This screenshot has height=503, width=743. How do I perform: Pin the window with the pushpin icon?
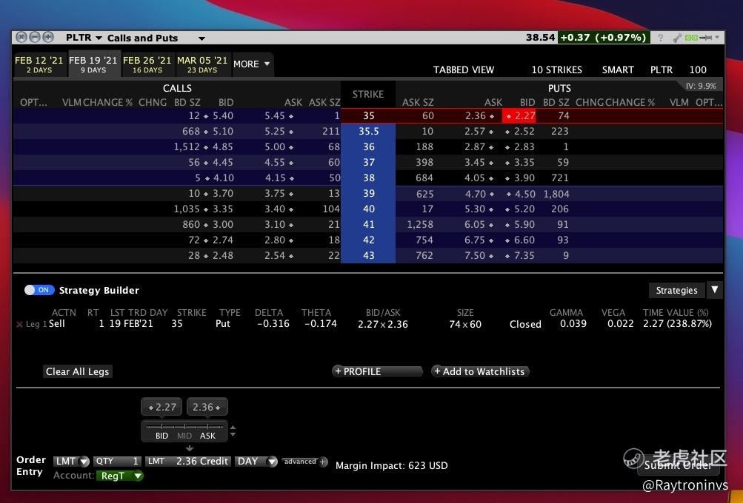point(706,38)
